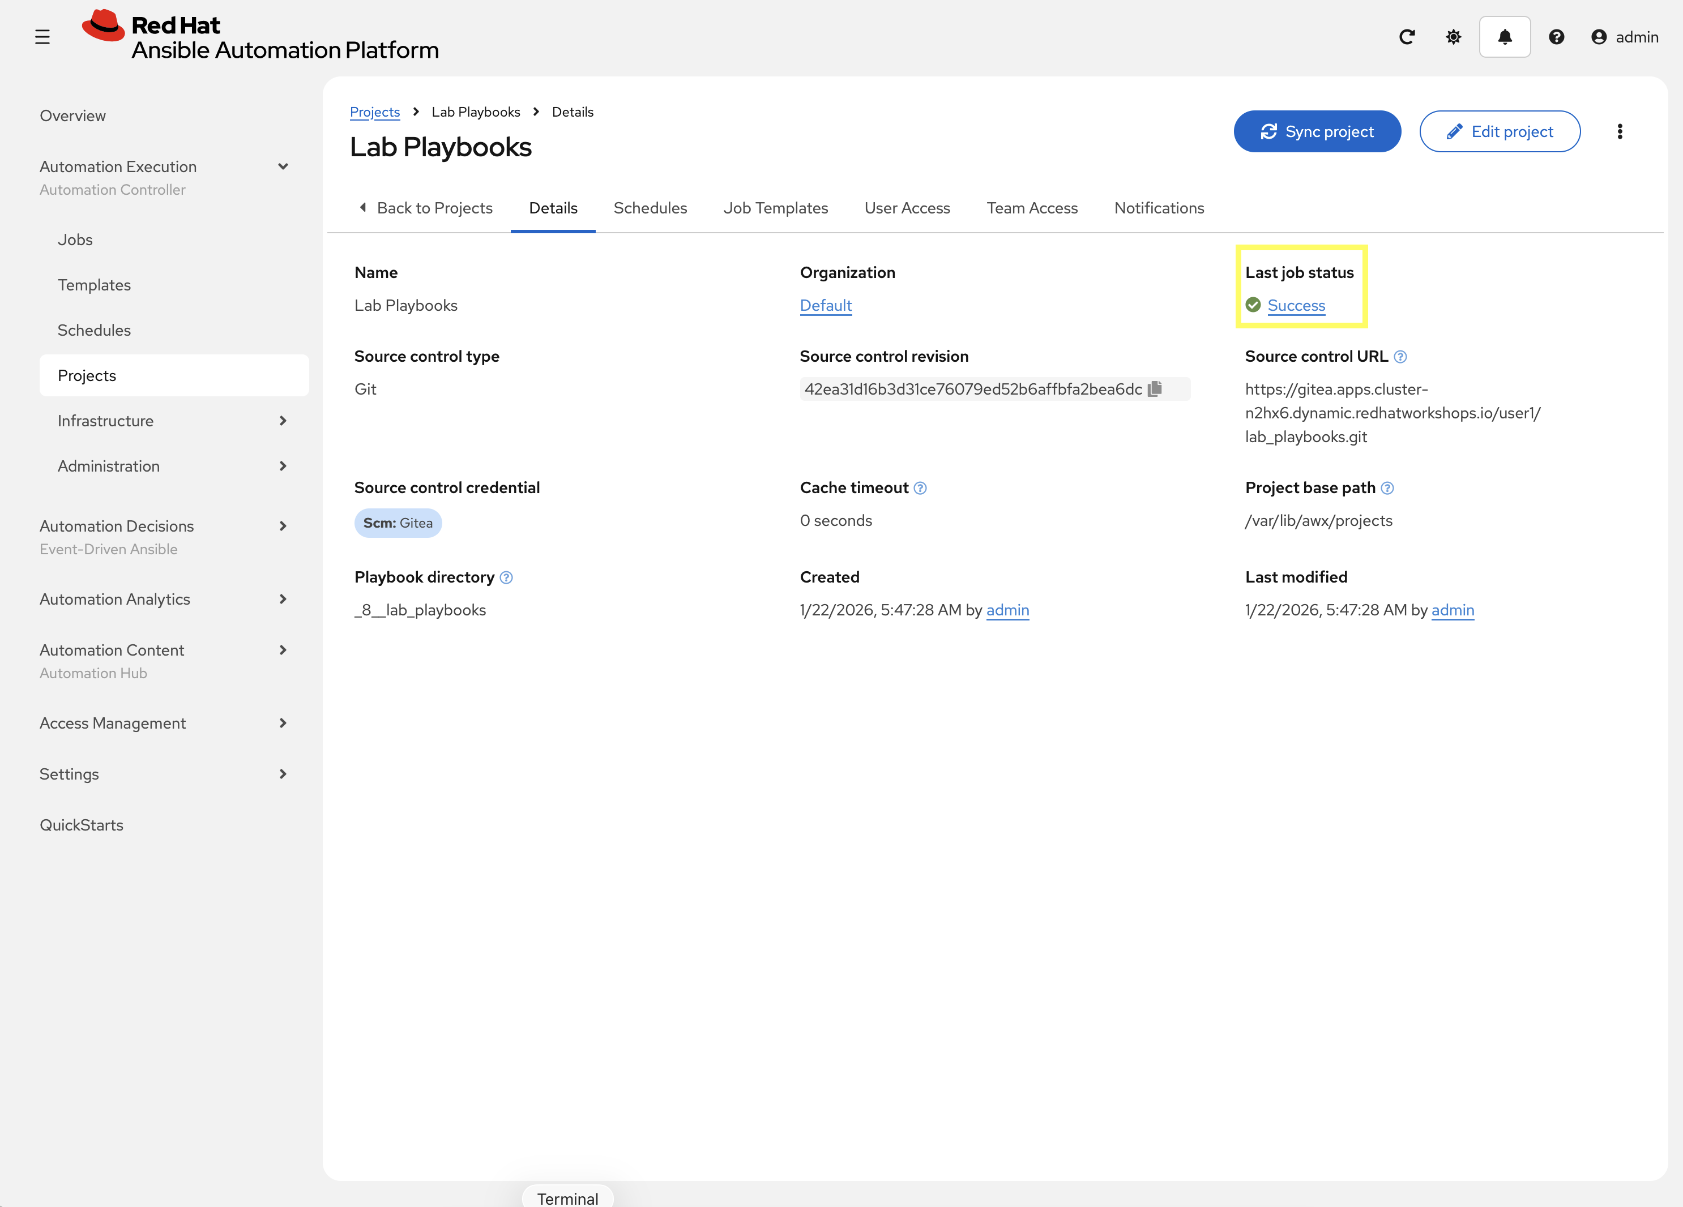Copy the source control revision hash
The height and width of the screenshot is (1207, 1683).
(x=1155, y=388)
